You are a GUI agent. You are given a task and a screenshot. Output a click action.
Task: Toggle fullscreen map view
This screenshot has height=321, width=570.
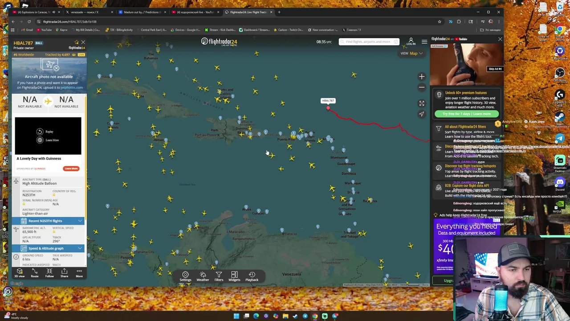[x=422, y=103]
